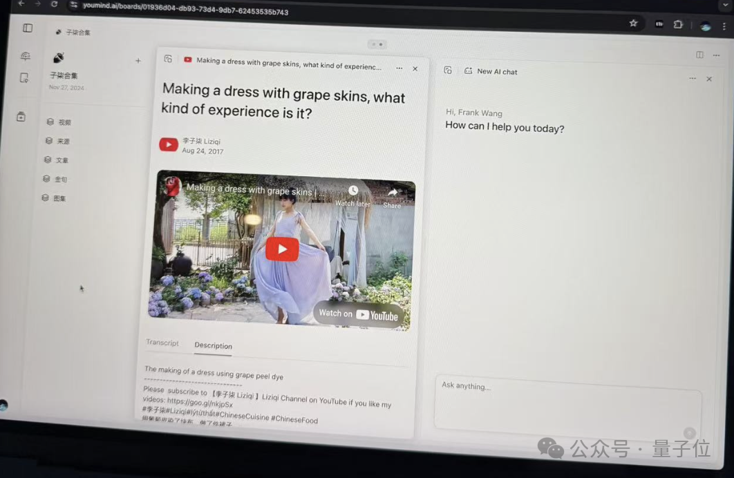Click the New AI chat tab title
The width and height of the screenshot is (734, 478).
coord(497,72)
